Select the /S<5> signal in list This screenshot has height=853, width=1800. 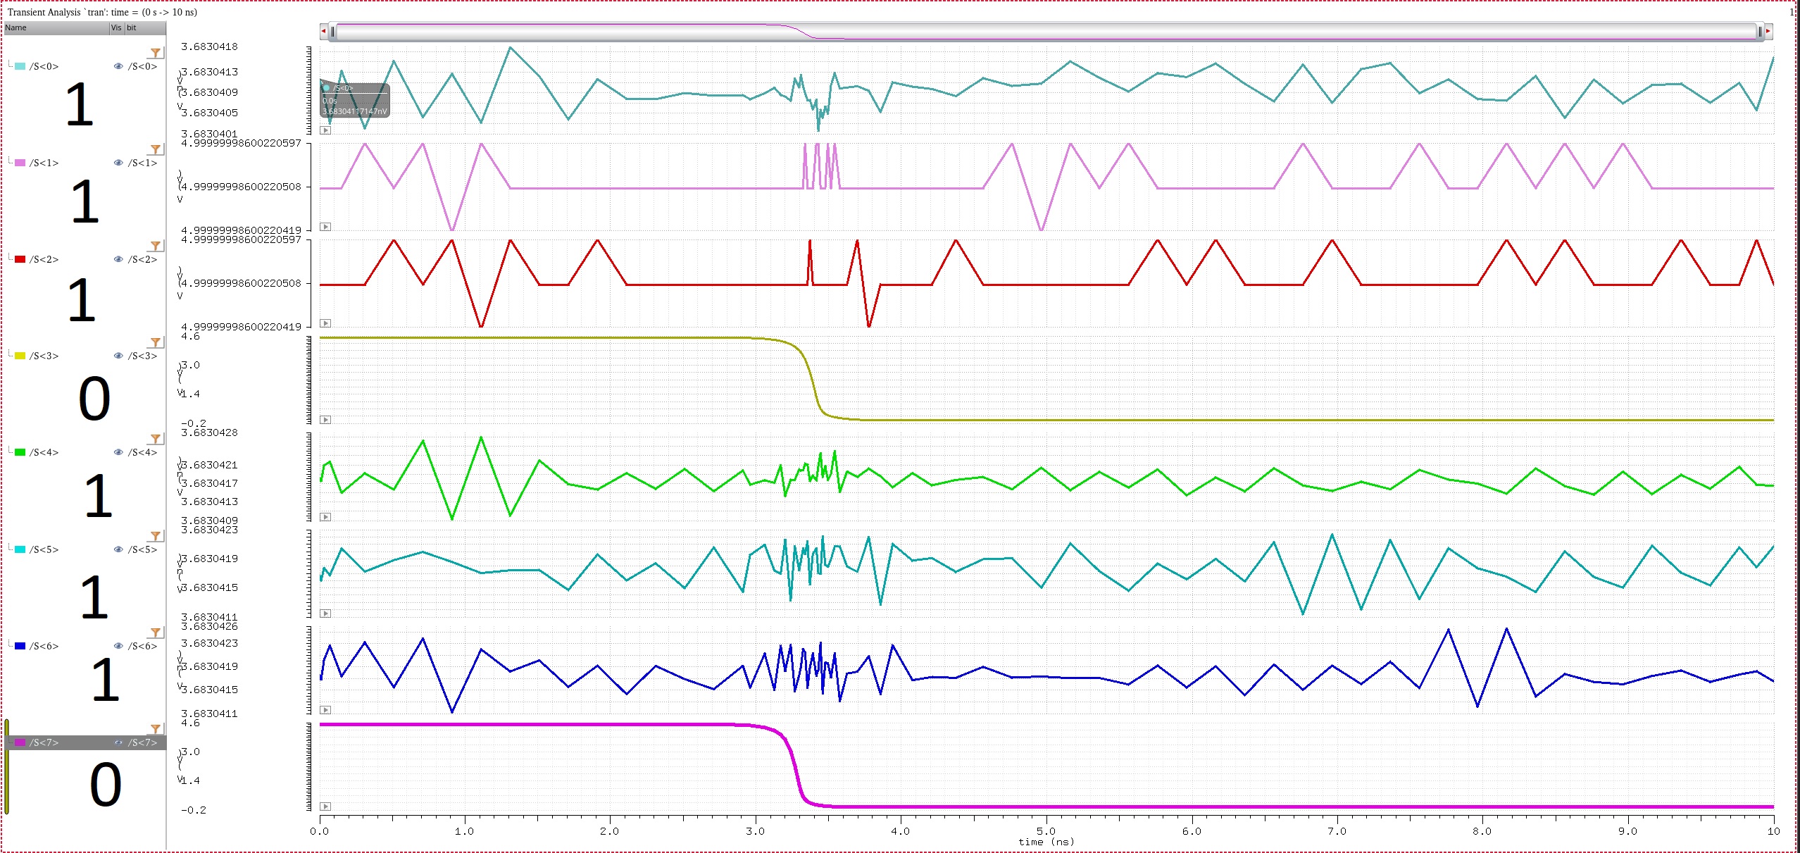pos(44,549)
